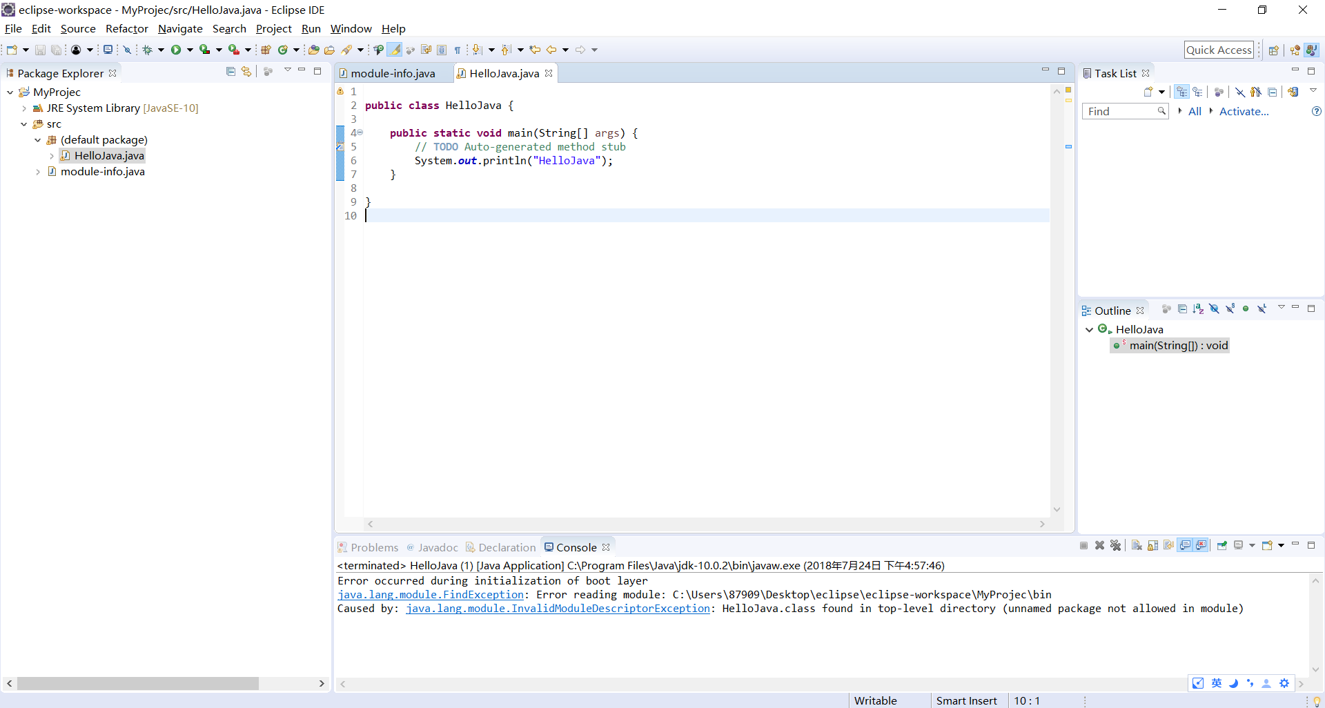Toggle Hide Fields in Outline toolbar
This screenshot has width=1325, height=708.
pyautogui.click(x=1215, y=308)
